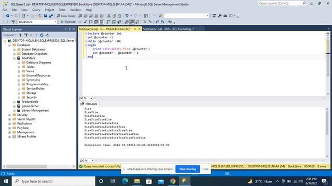The image size is (332, 186).
Task: Click Connect Object Explorer plug icon
Action: 20,35
